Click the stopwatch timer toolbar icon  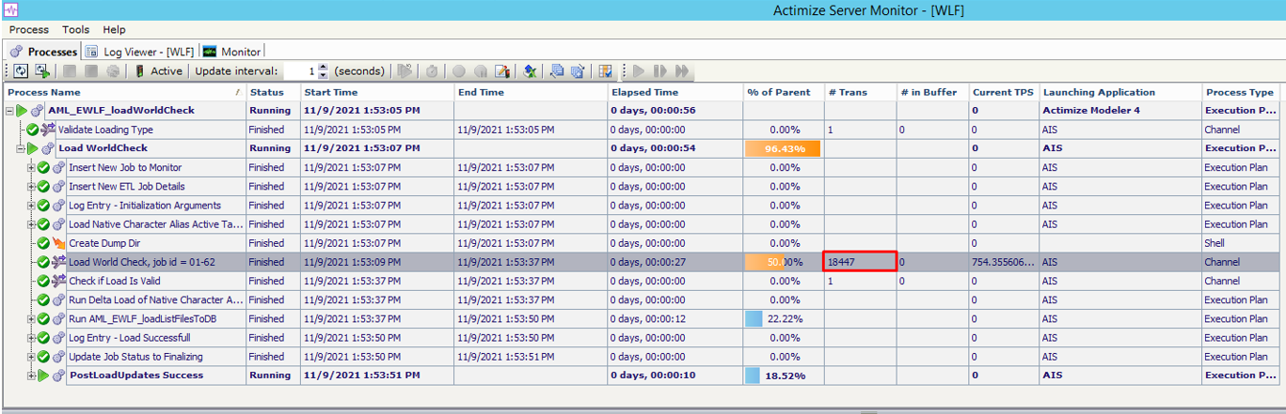(x=431, y=71)
